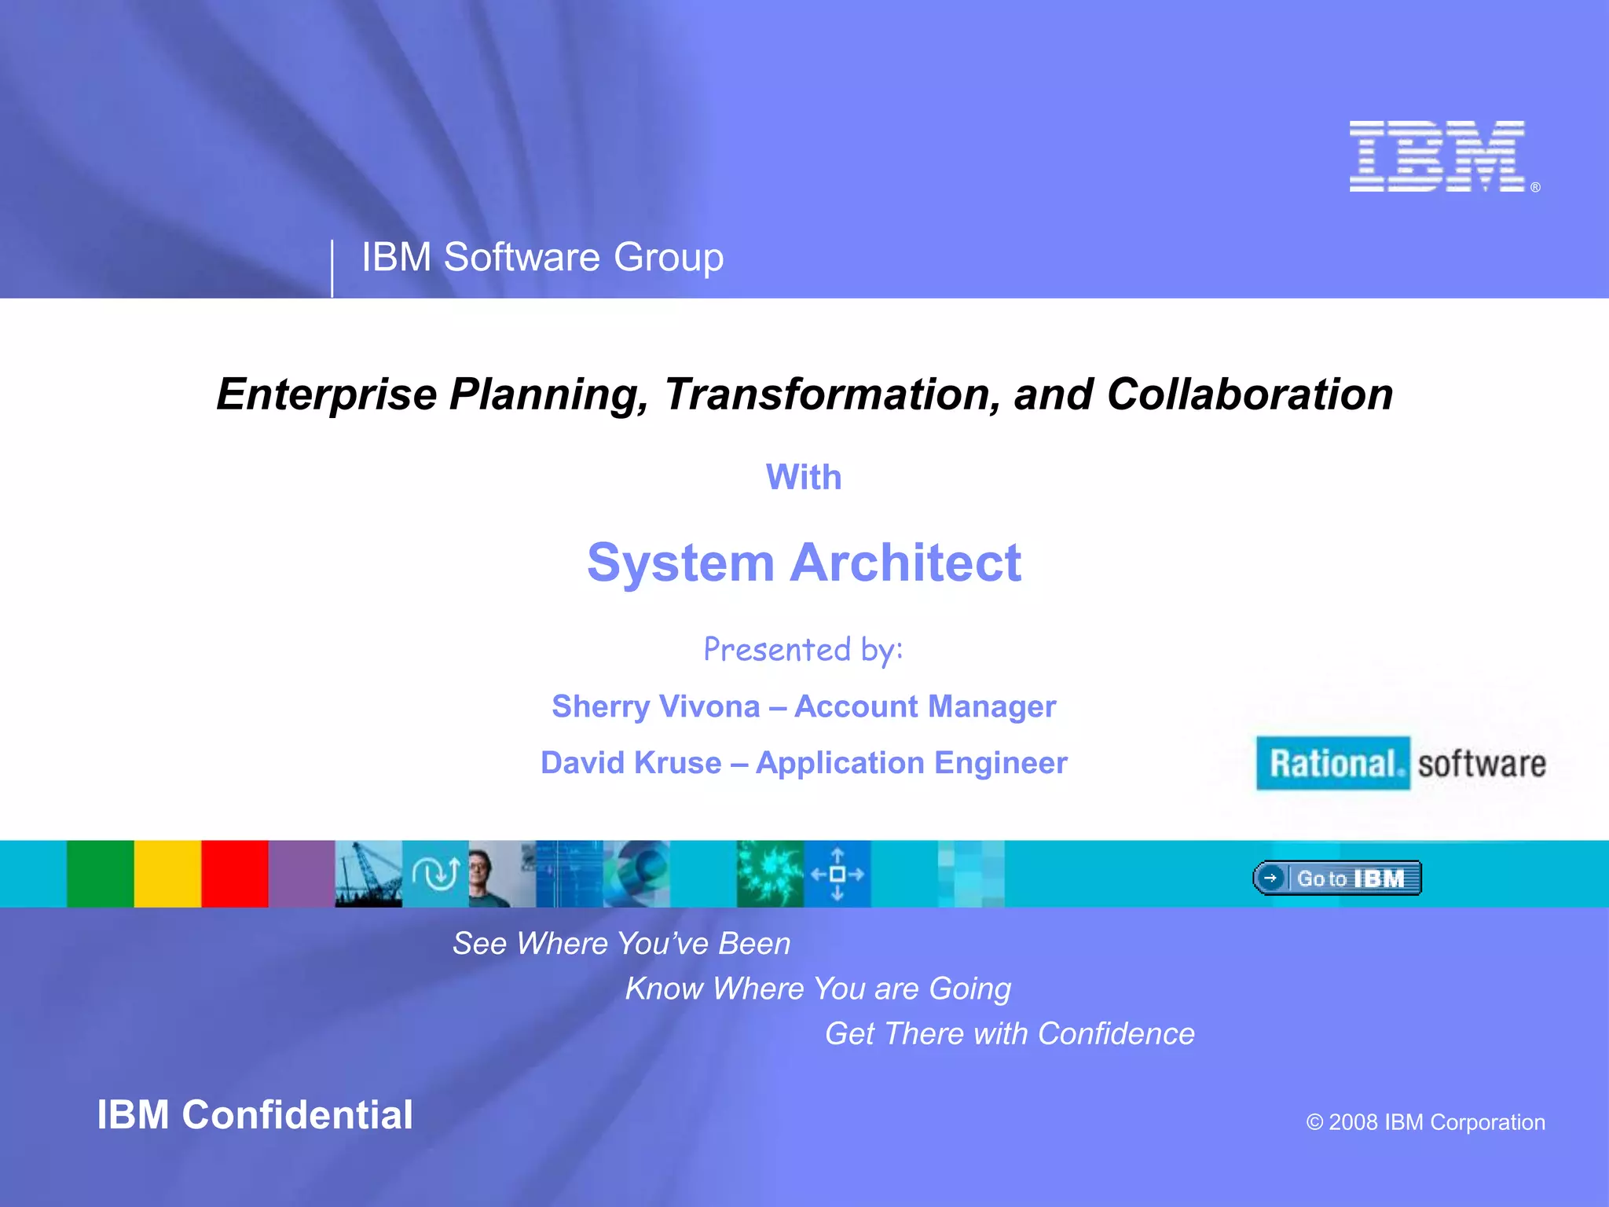This screenshot has height=1207, width=1609.
Task: Click the System Architect heading
Action: point(804,563)
